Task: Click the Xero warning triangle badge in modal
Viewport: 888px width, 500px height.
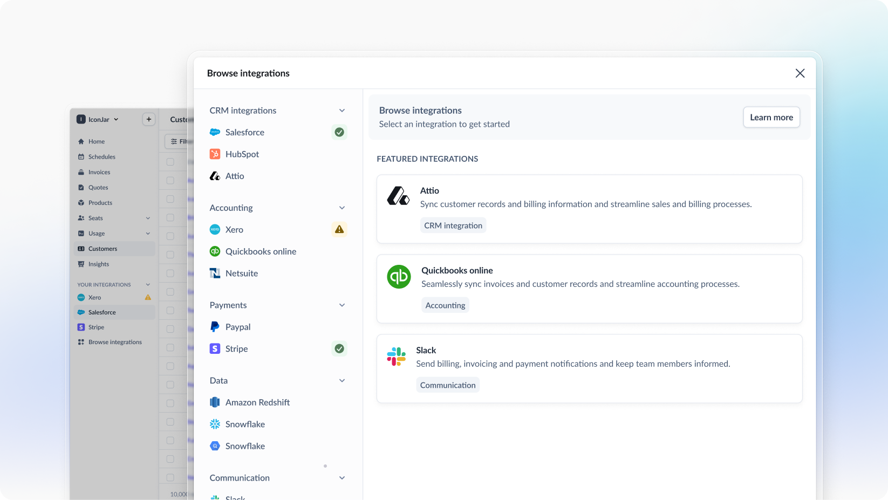Action: (x=339, y=229)
